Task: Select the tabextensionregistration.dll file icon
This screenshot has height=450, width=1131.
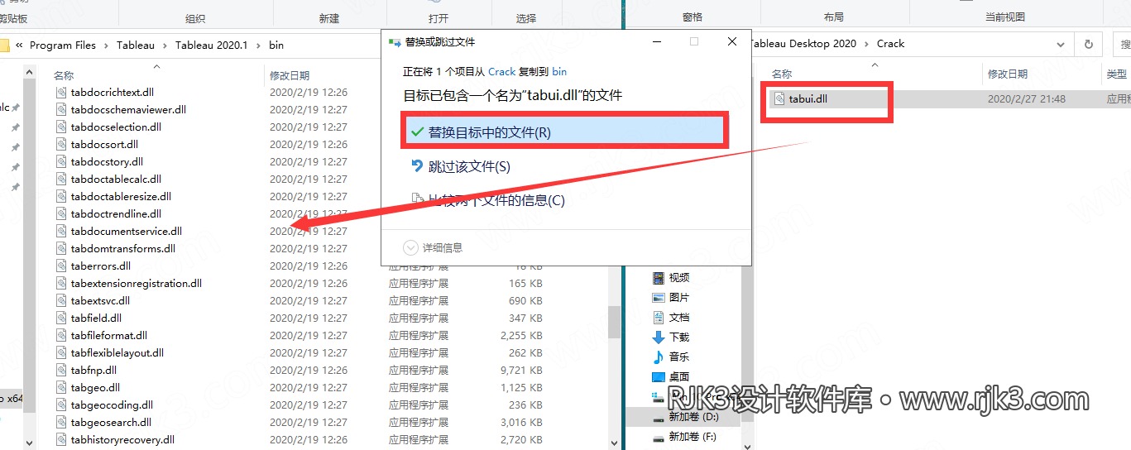Action: pyautogui.click(x=61, y=284)
